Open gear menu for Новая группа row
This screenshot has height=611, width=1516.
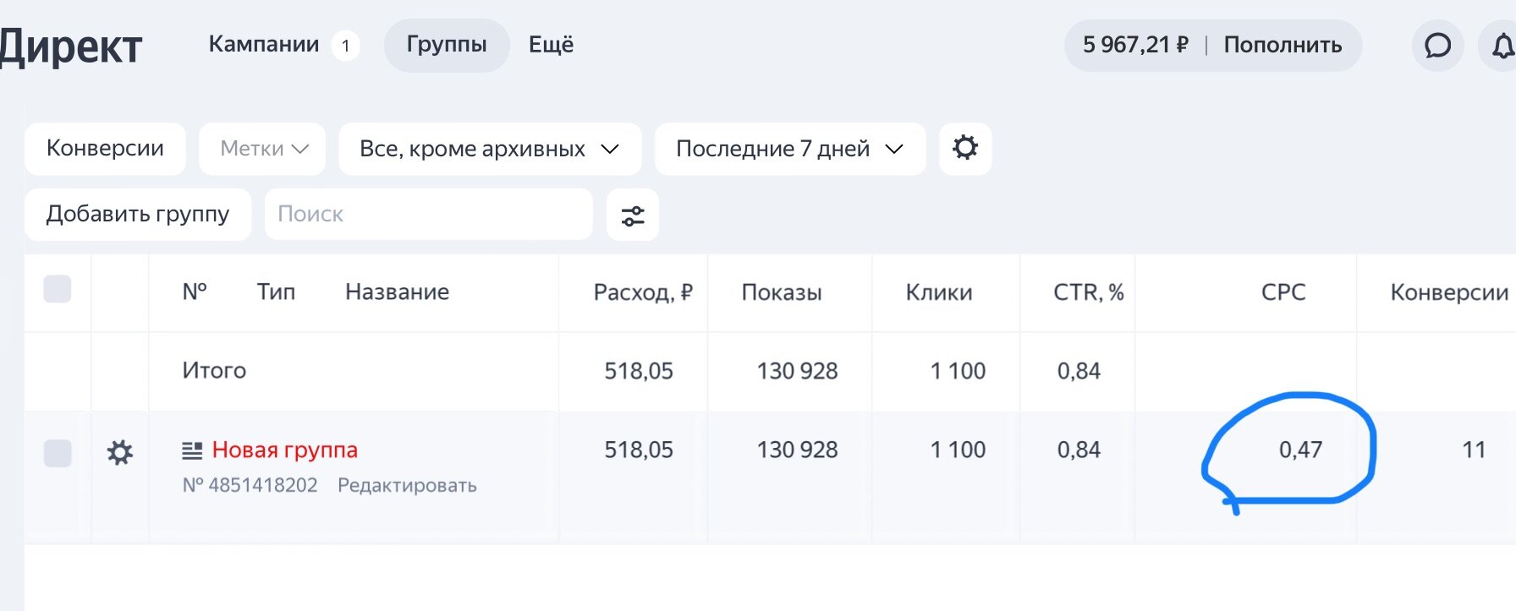tap(120, 453)
